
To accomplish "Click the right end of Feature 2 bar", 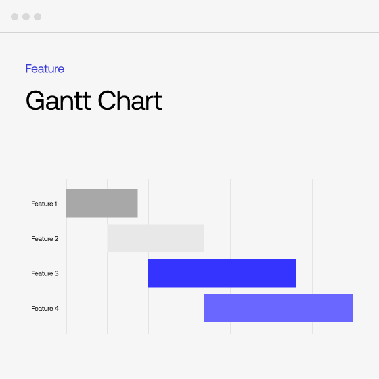I will click(x=203, y=238).
